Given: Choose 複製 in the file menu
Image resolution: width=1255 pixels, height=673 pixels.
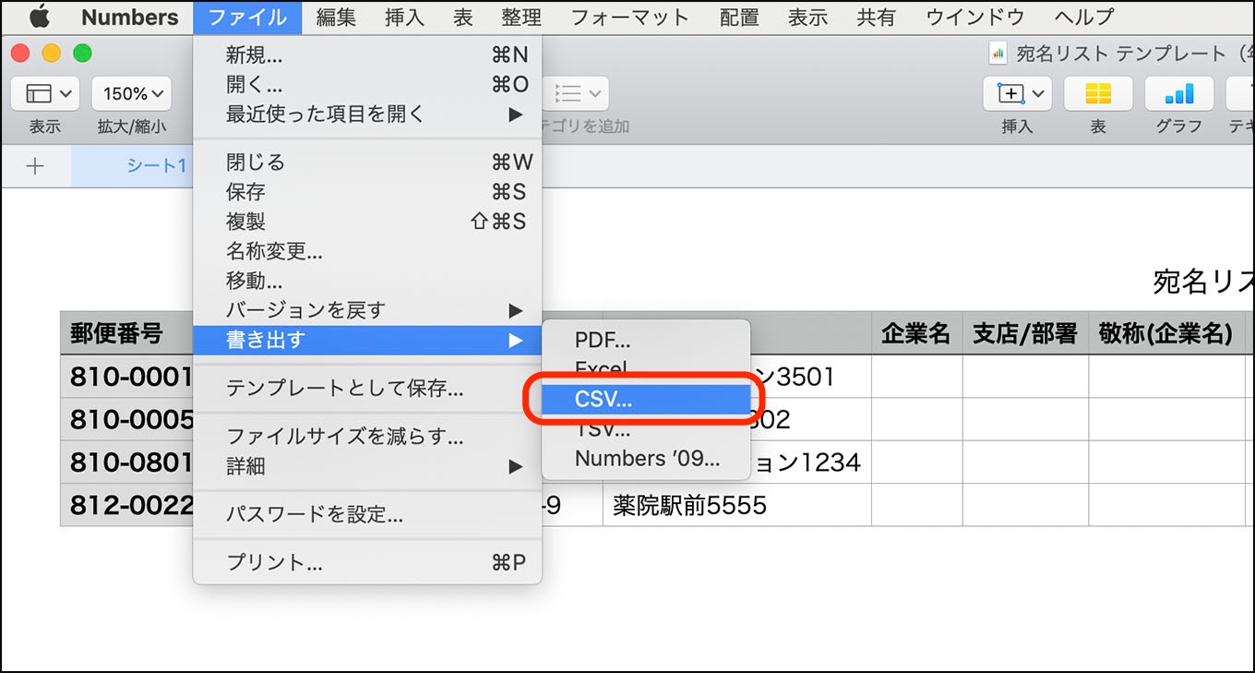Looking at the screenshot, I should [367, 222].
